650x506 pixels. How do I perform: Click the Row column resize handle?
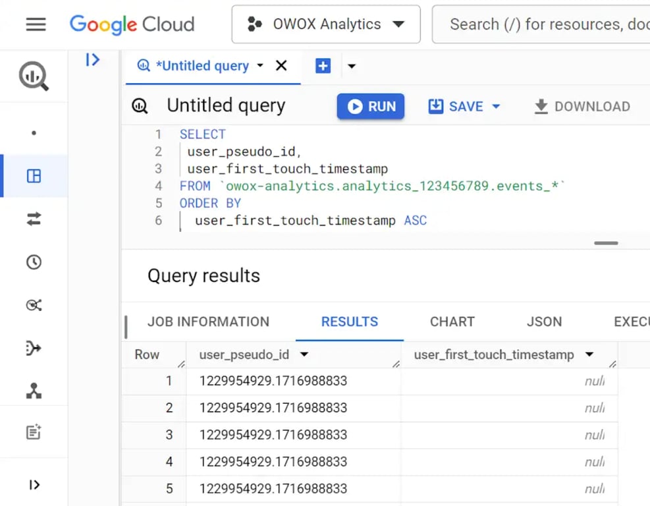click(x=181, y=364)
